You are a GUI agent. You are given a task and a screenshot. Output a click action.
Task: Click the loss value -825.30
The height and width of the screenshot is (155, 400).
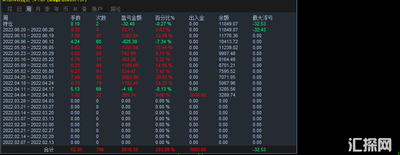pyautogui.click(x=129, y=42)
